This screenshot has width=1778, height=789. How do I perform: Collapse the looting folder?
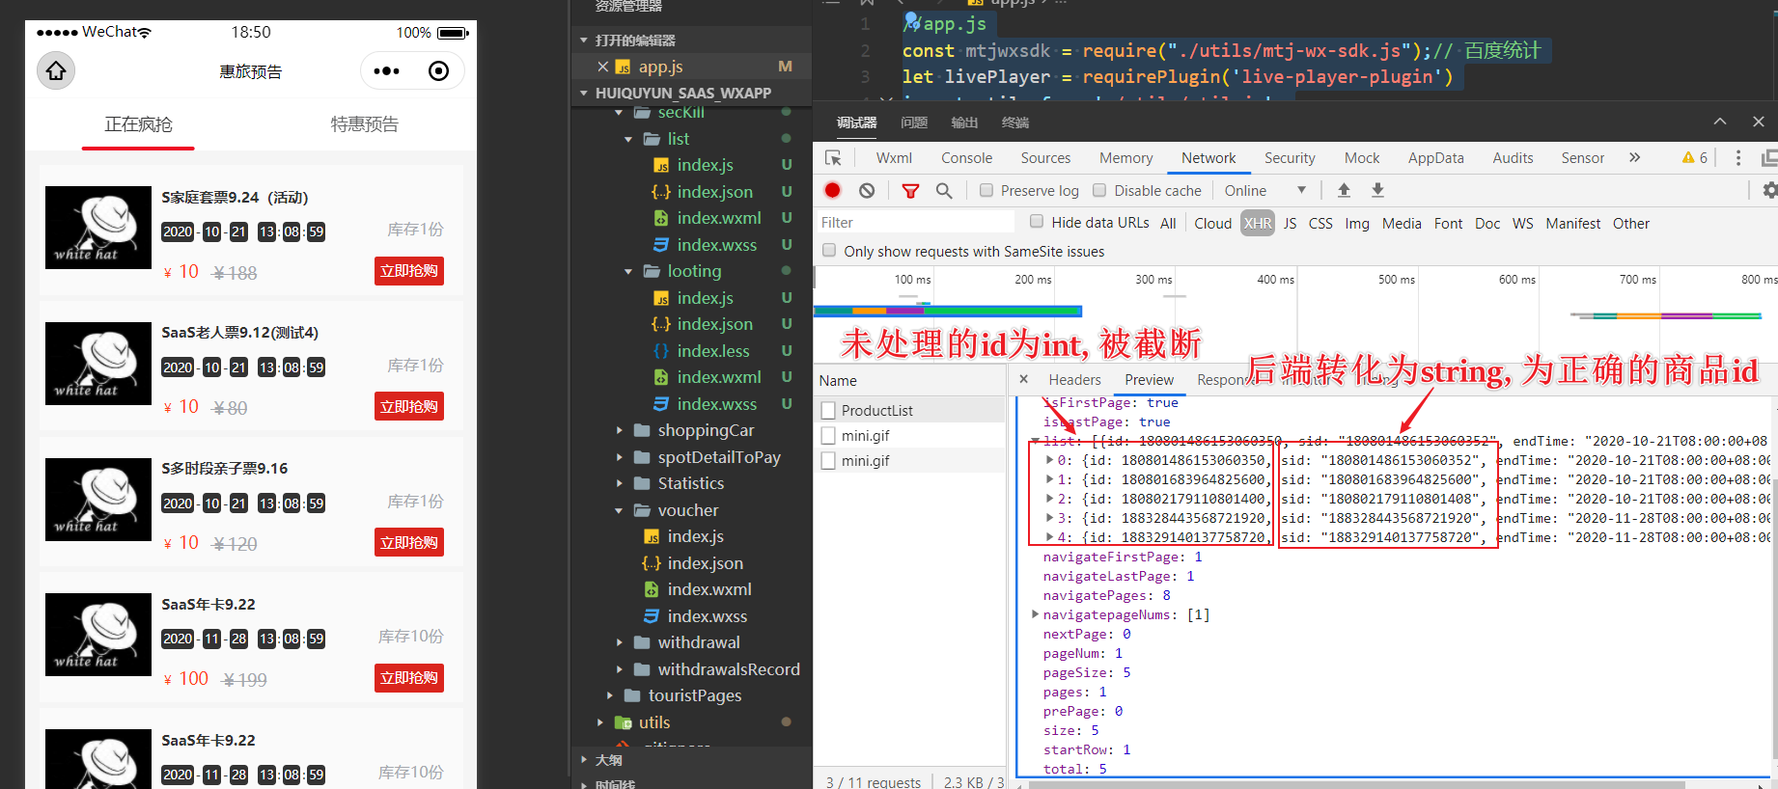click(628, 271)
